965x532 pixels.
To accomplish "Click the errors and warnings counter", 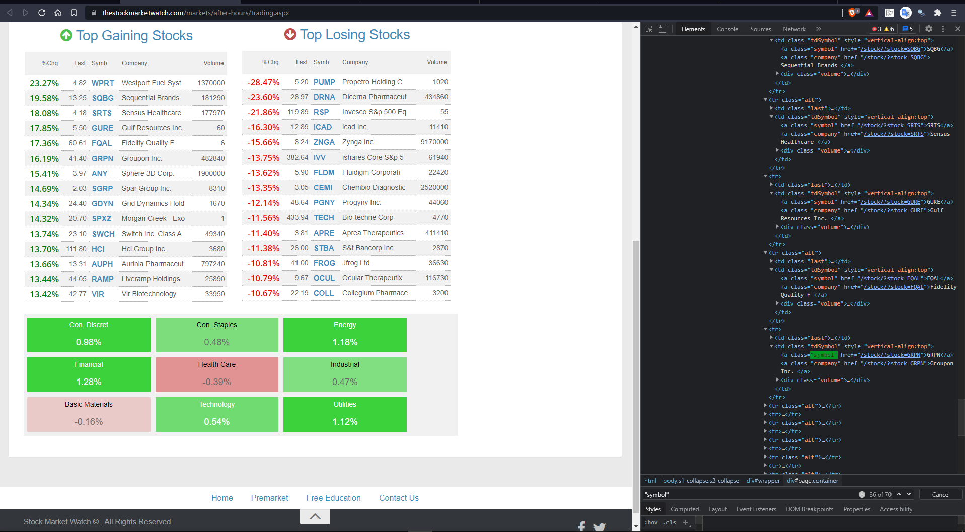I will 883,29.
